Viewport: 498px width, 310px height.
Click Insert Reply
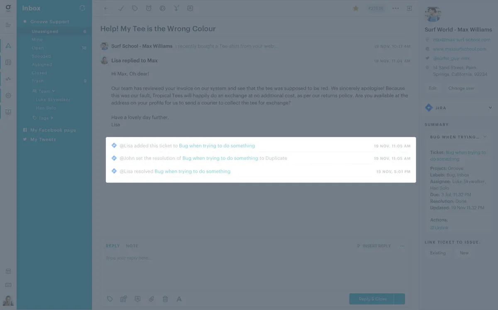click(374, 246)
